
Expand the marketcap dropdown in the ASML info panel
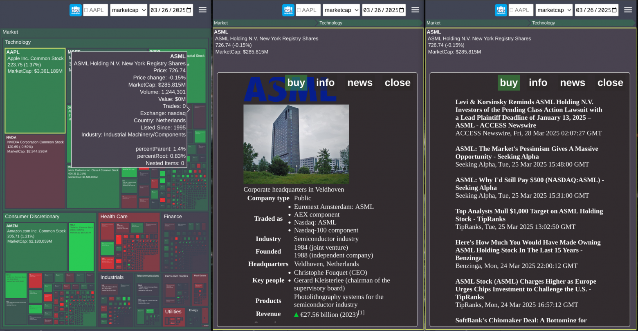pos(341,10)
